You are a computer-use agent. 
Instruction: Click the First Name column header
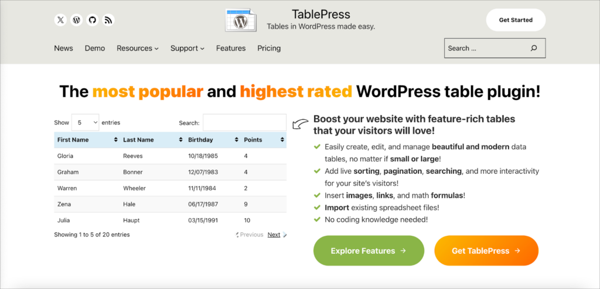point(87,140)
